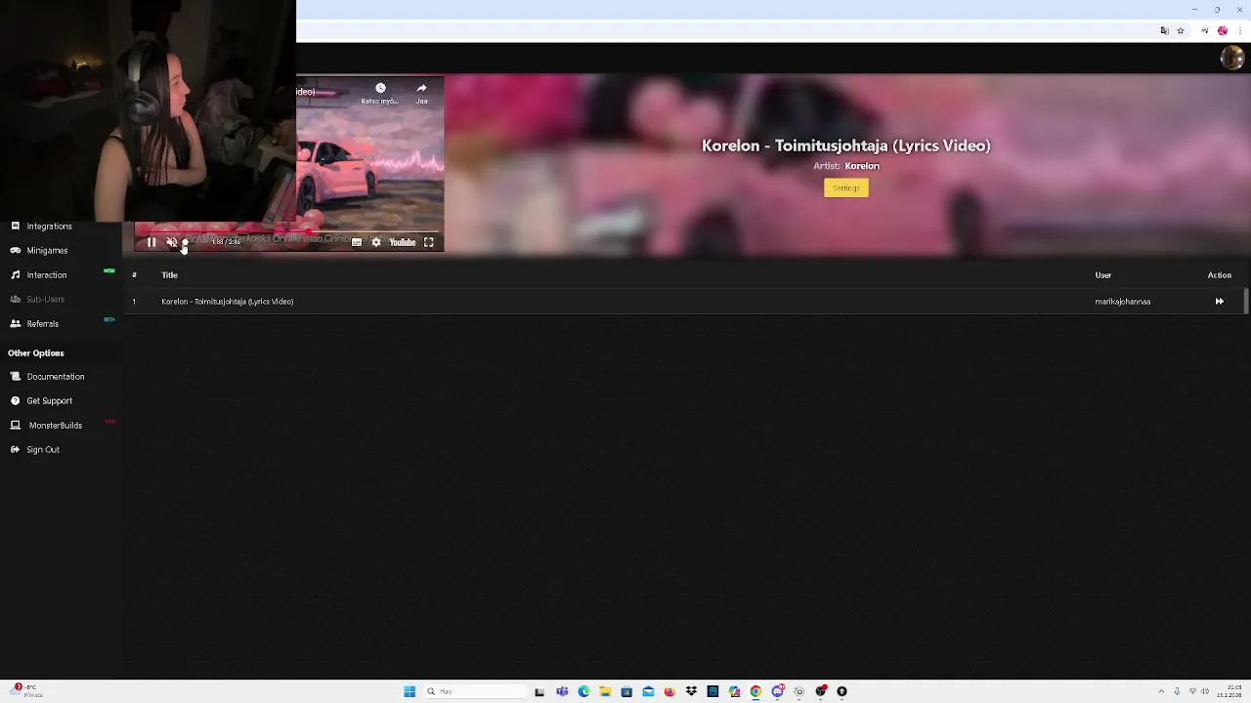Open Integrations in the sidebar
Viewport: 1251px width, 703px height.
pos(49,227)
